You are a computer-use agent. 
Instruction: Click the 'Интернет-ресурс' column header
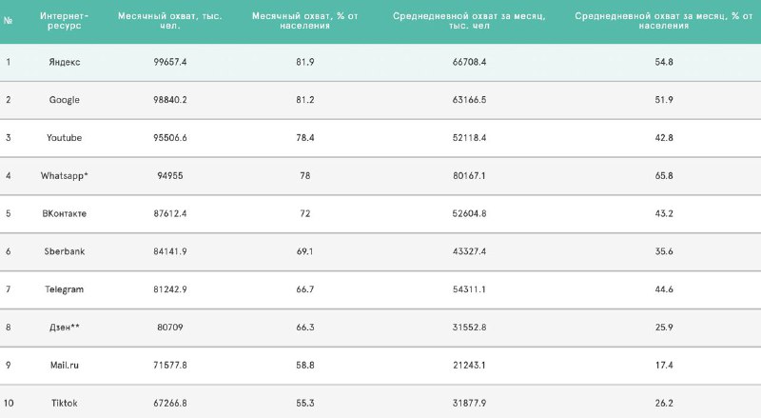pyautogui.click(x=64, y=20)
